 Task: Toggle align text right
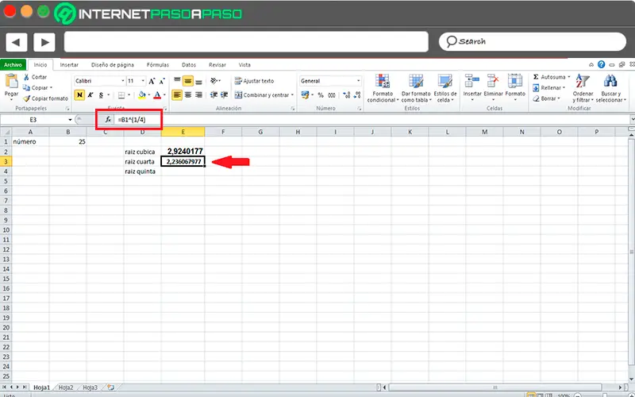198,94
